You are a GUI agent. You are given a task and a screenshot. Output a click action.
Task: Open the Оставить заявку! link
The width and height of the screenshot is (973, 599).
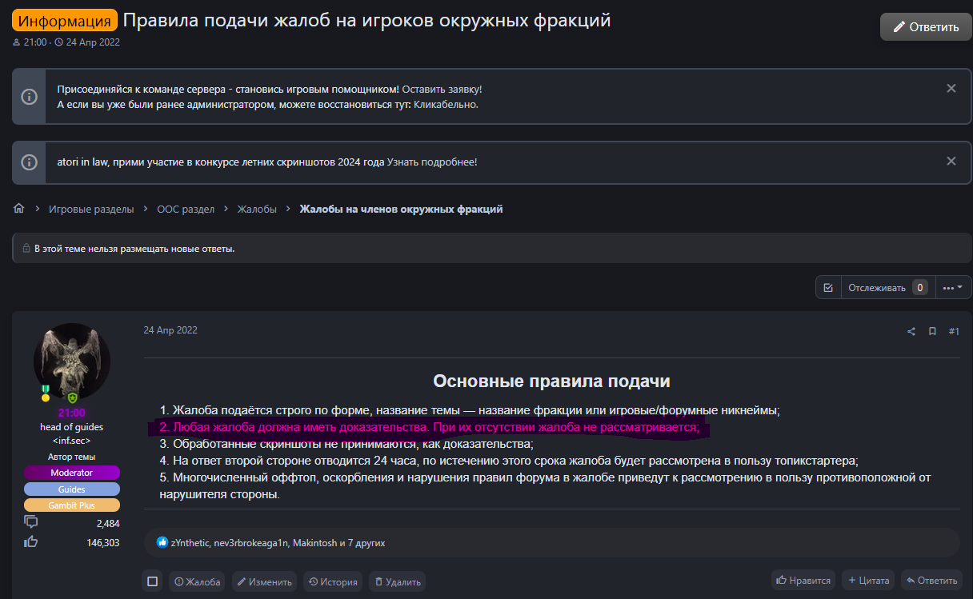[442, 89]
